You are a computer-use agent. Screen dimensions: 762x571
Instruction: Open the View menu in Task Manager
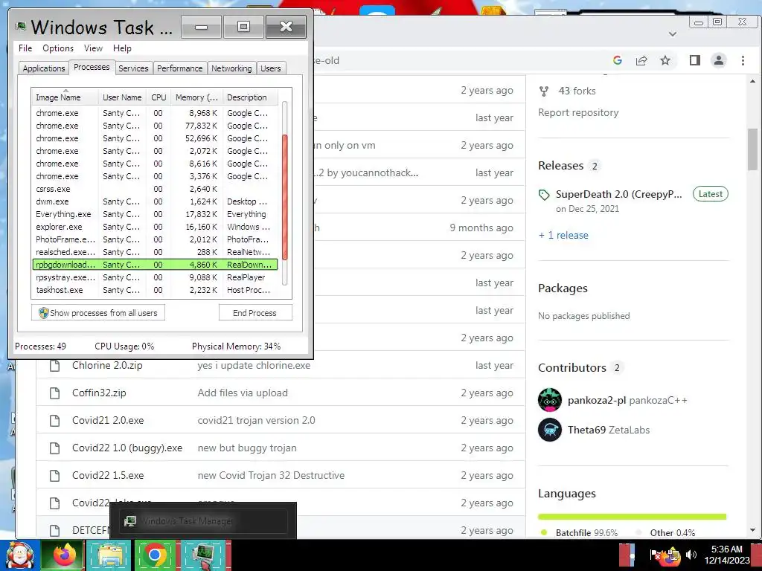pyautogui.click(x=93, y=48)
